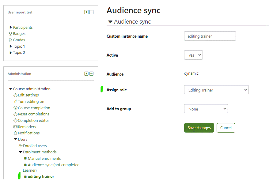Select Turn editing on
Viewport: 269px width, 180px height.
pyautogui.click(x=31, y=102)
